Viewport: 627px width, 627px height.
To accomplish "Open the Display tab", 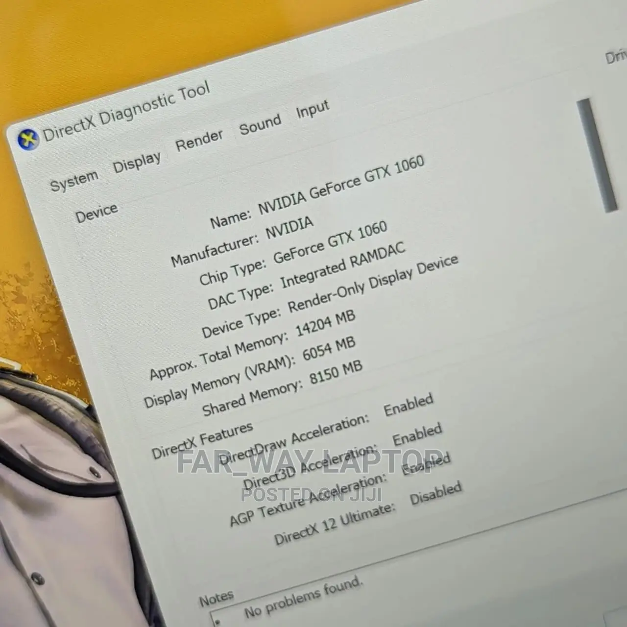I will [137, 162].
